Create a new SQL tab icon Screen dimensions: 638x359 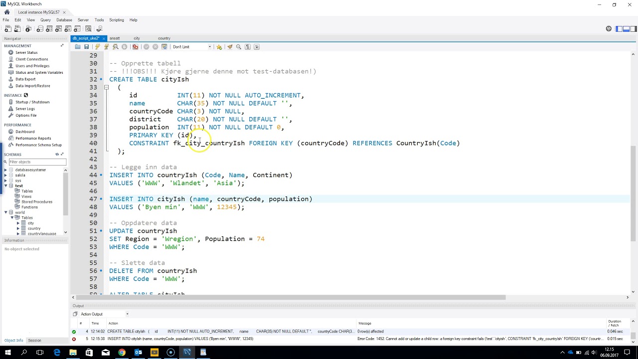click(8, 29)
